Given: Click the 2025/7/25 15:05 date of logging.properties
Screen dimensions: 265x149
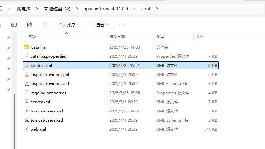Looking at the screenshot, I should [x=125, y=93].
